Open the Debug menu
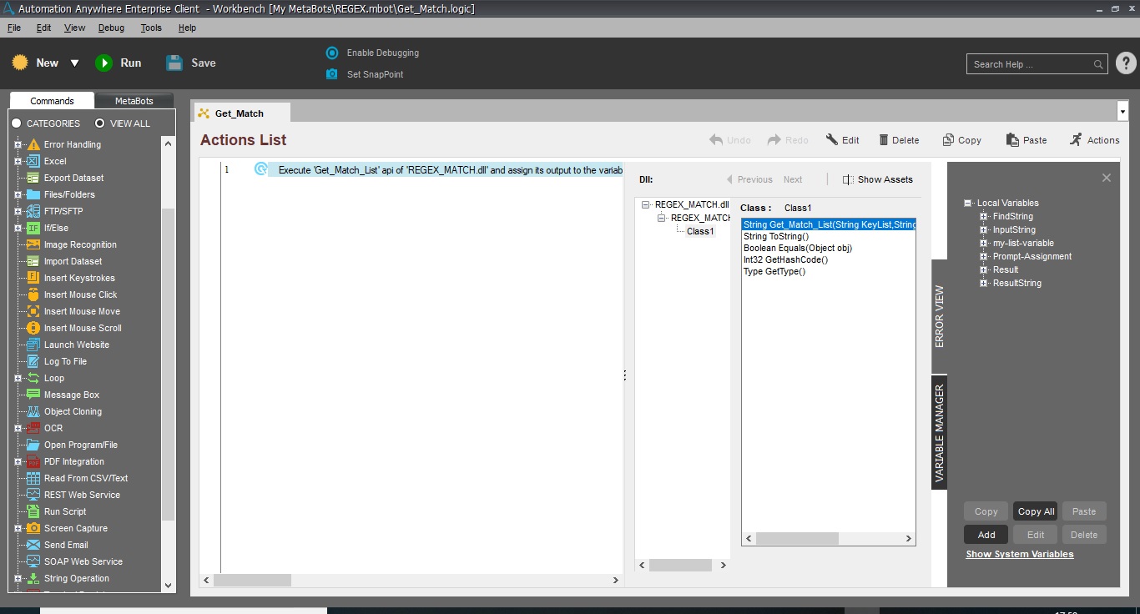Viewport: 1140px width, 614px height. [x=111, y=28]
